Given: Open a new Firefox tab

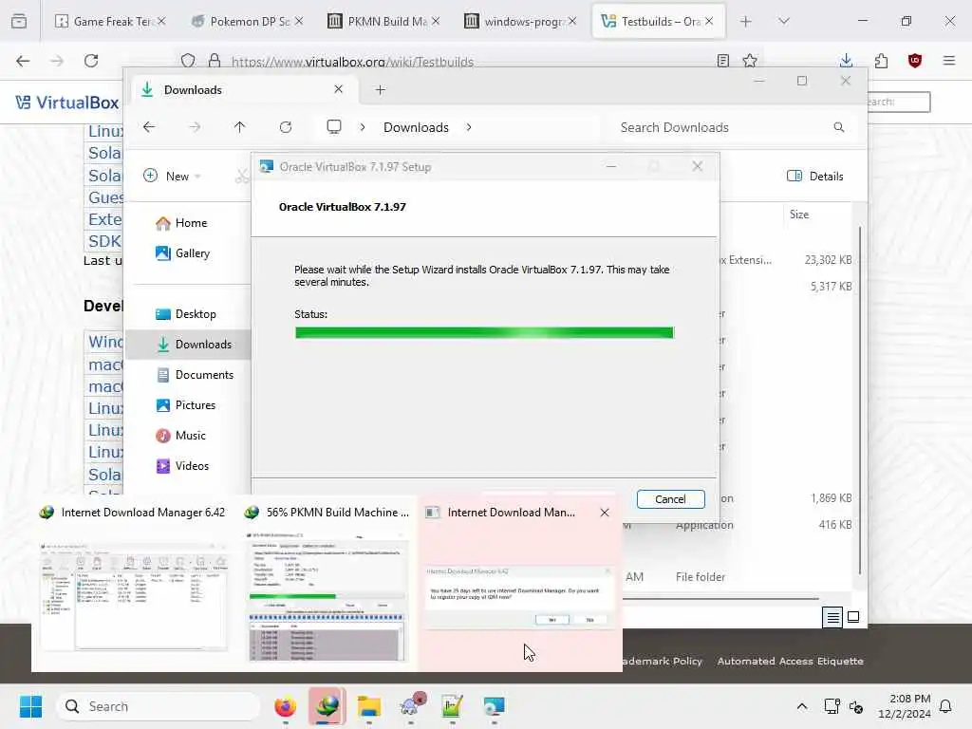Looking at the screenshot, I should coord(746,21).
